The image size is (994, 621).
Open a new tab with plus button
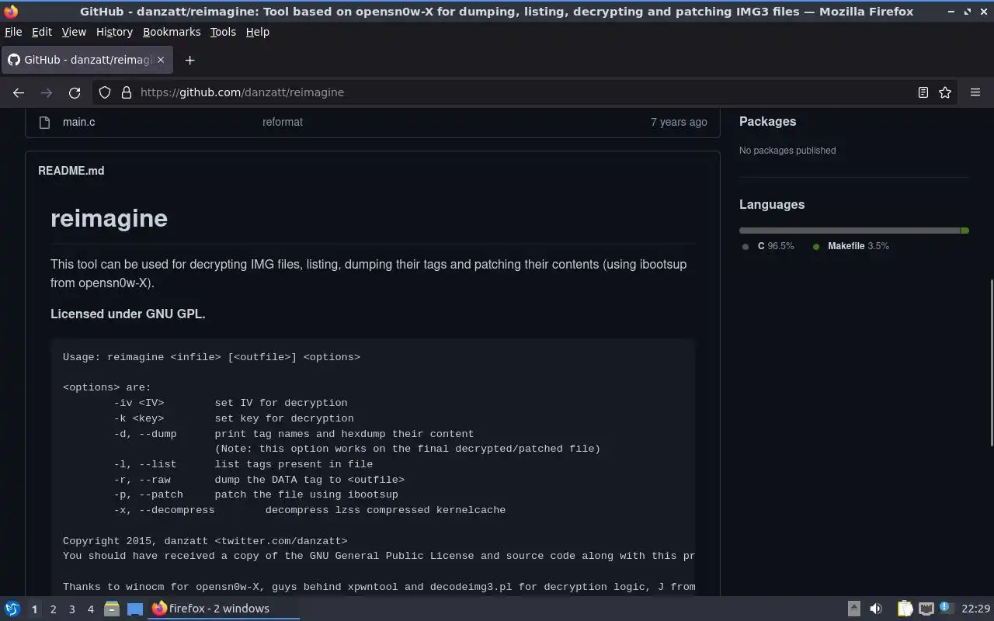pos(189,60)
